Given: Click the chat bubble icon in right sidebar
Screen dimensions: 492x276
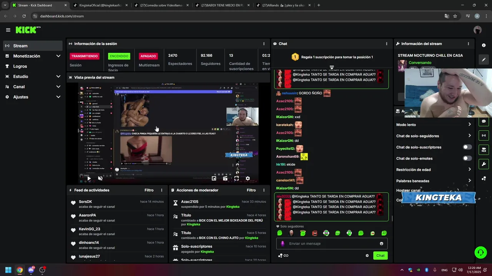Looking at the screenshot, I should [x=484, y=121].
